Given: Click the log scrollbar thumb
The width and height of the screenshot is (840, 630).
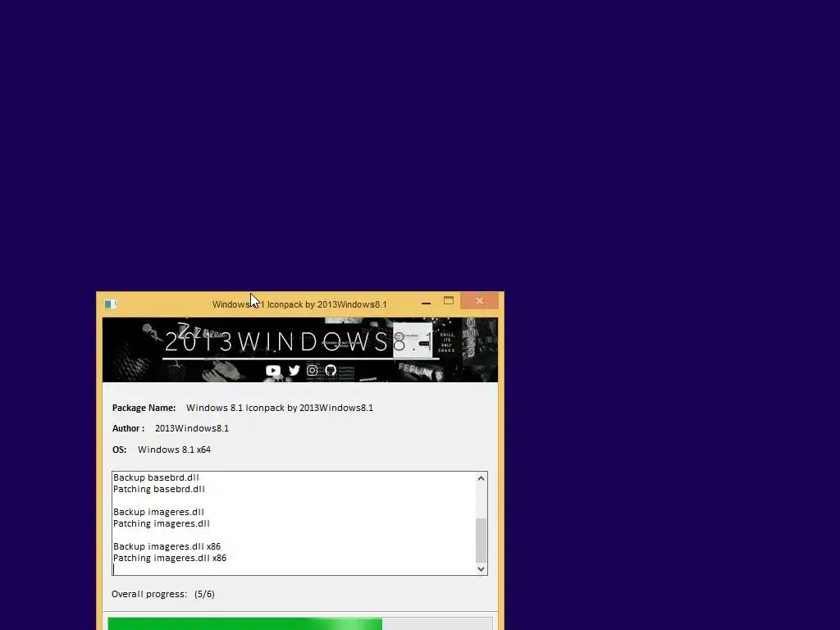Looking at the screenshot, I should pos(481,540).
